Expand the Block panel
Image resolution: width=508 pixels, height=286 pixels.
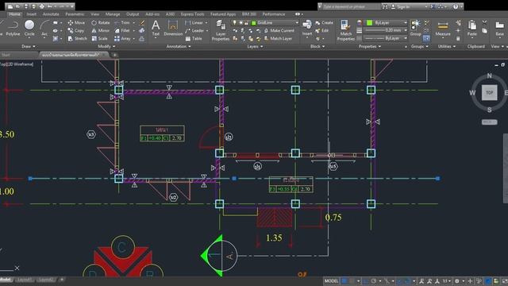[317, 46]
